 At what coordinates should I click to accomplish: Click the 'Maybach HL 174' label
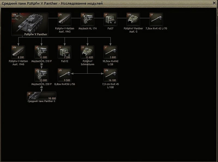[87, 28]
